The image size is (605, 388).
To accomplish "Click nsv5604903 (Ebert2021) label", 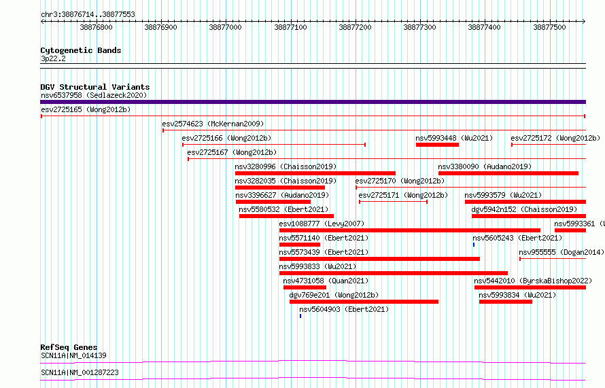I will 344,309.
